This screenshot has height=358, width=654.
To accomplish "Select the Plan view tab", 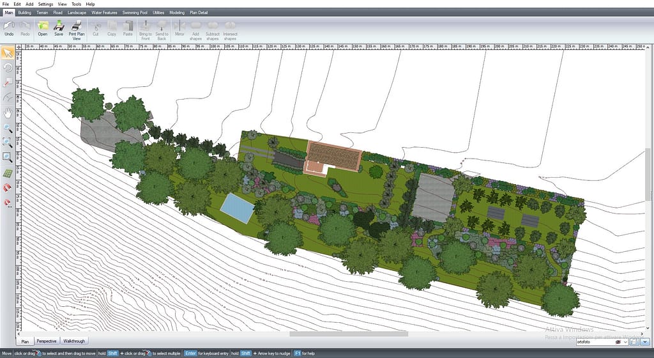I will point(25,341).
